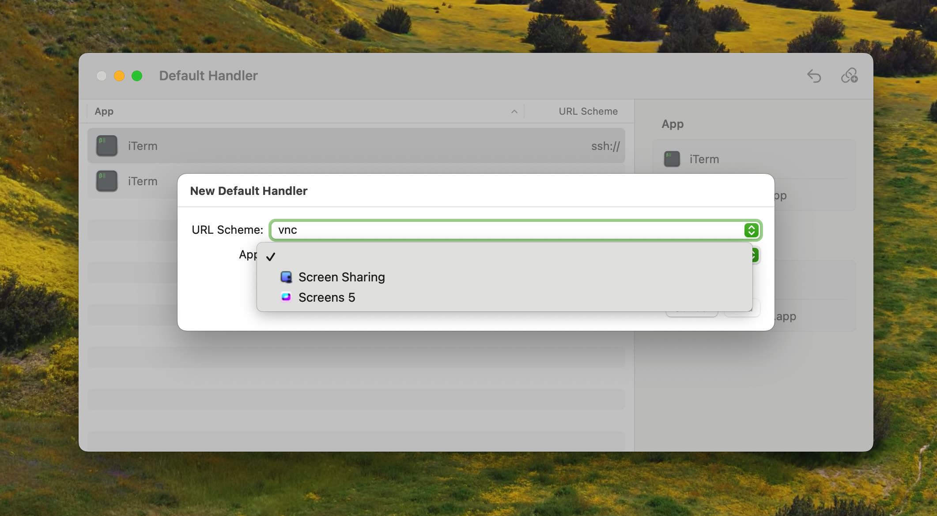Screen dimensions: 937x516
Task: Click iTerm icon in the ssh:// row
Action: (107, 146)
